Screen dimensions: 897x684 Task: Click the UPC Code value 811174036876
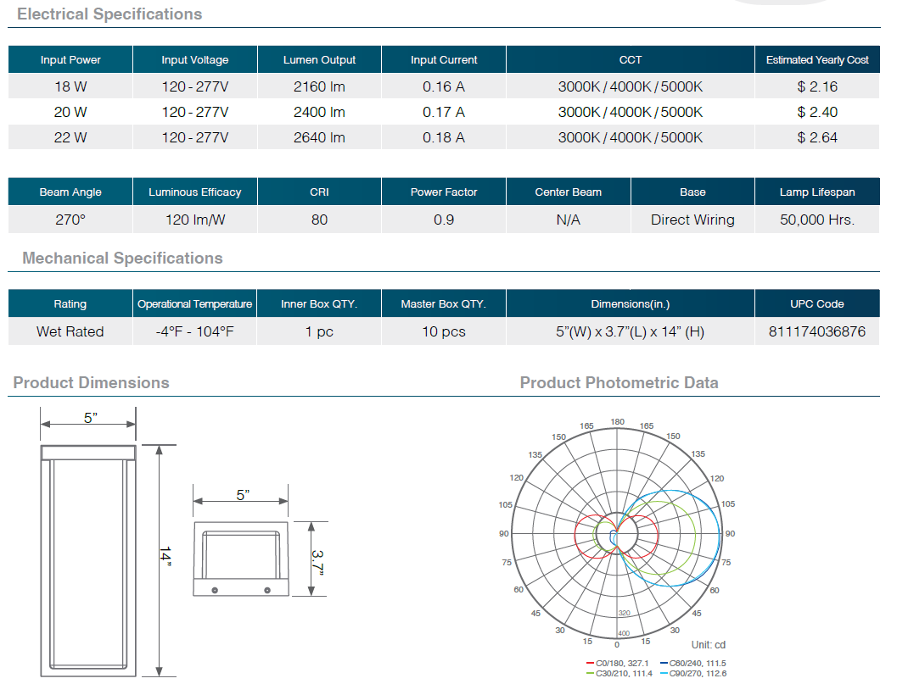[x=816, y=331]
